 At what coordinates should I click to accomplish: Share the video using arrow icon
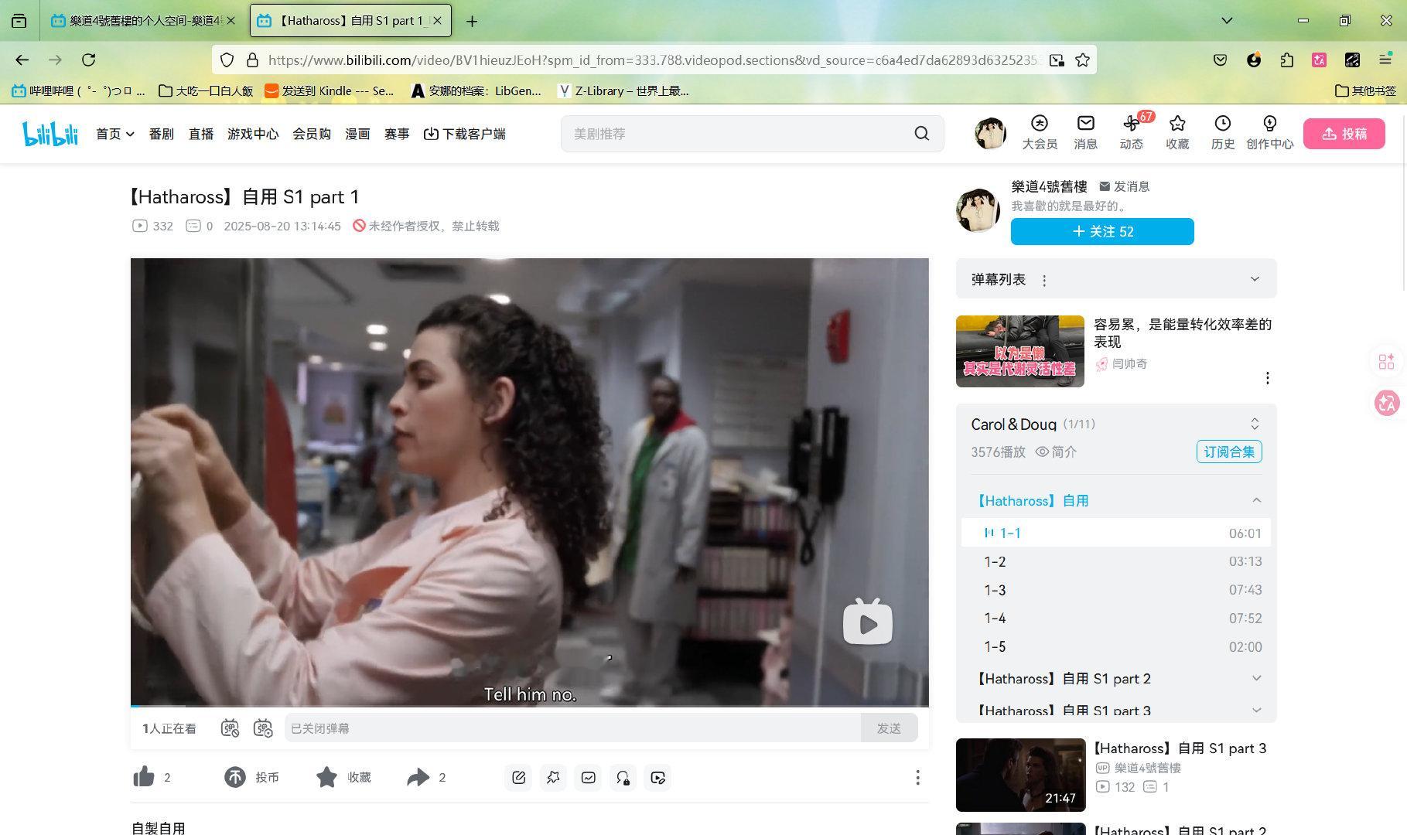tap(418, 777)
